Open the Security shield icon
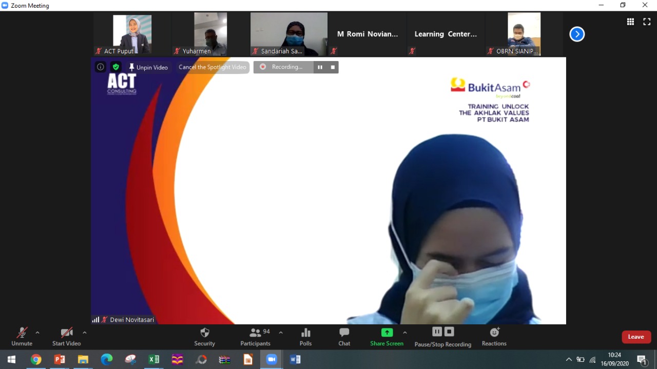Screen dimensions: 657x369 [204, 333]
